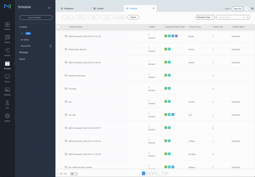Open the Statistics section in the sidebar
The image size is (255, 177).
coord(7,91)
